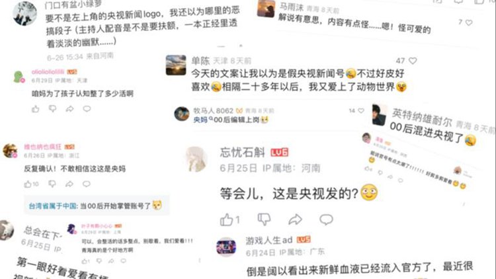Screen dimensions: 496x279
Task: Open share arrow under 咱妈为了孩子 comment
Action: click(x=69, y=109)
